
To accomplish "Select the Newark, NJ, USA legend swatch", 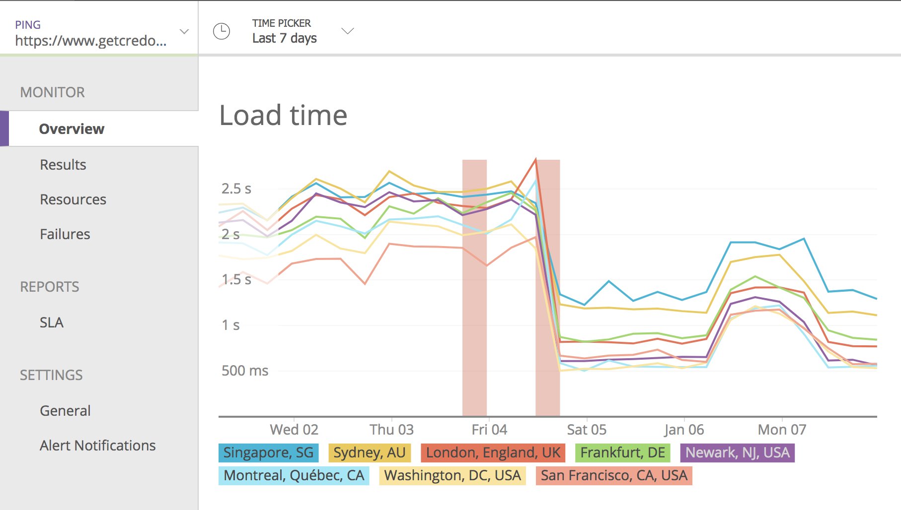I will pyautogui.click(x=738, y=452).
